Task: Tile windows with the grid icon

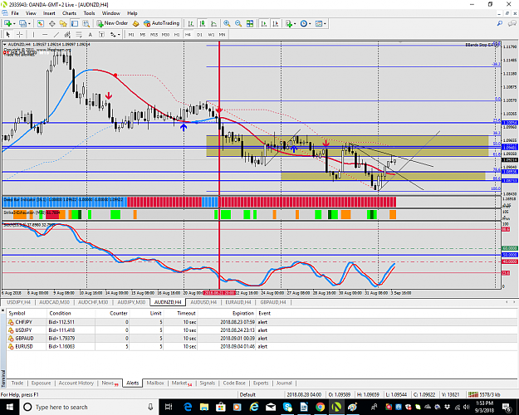Action: click(250, 23)
